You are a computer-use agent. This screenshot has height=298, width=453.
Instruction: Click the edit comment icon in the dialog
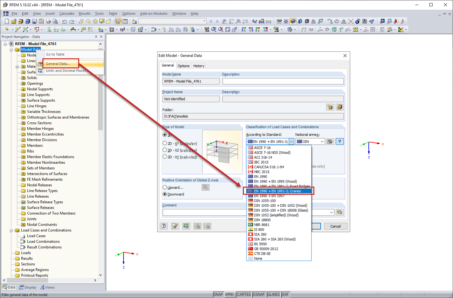tap(175, 226)
